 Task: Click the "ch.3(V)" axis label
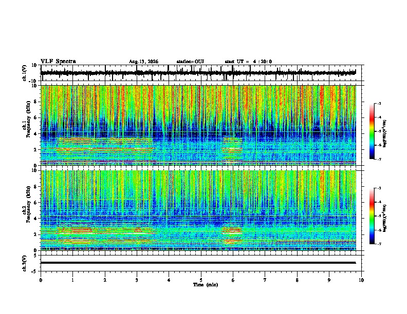pos(25,263)
